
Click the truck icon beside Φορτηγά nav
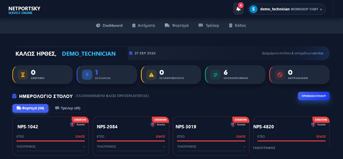click(x=167, y=25)
